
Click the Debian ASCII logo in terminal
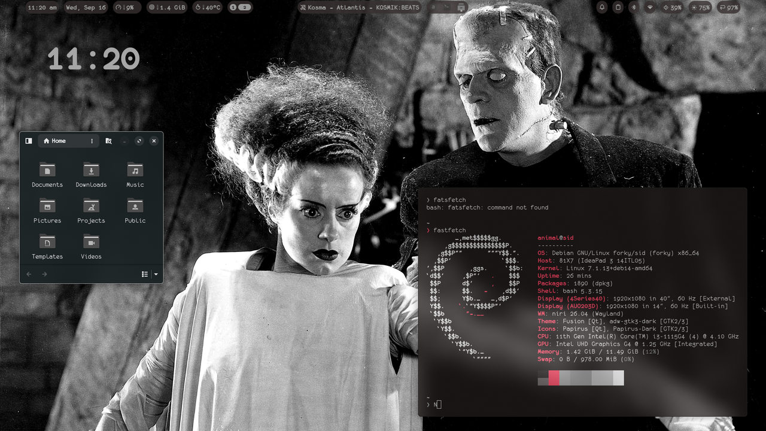coord(475,298)
